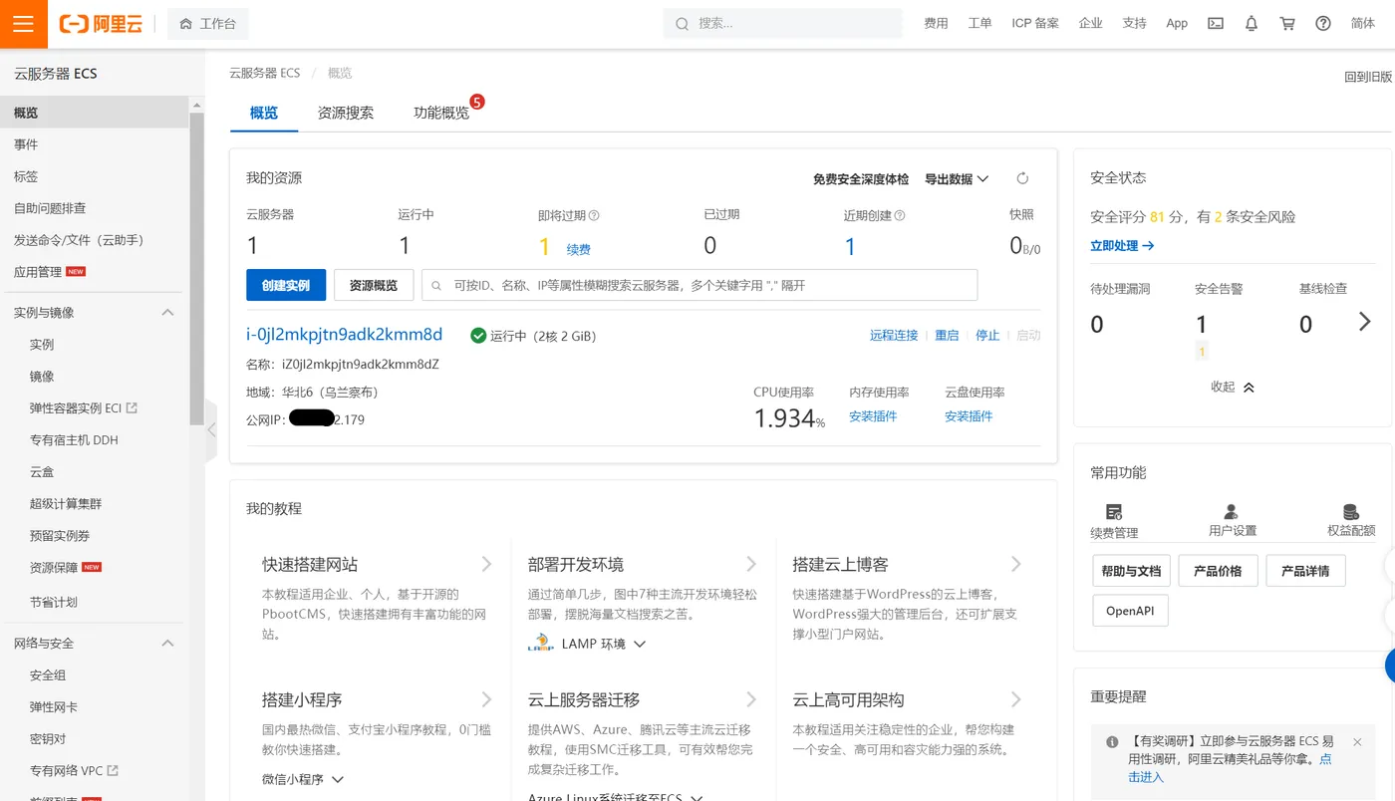
Task: Open the Cloud Shell terminal icon
Action: [1216, 24]
